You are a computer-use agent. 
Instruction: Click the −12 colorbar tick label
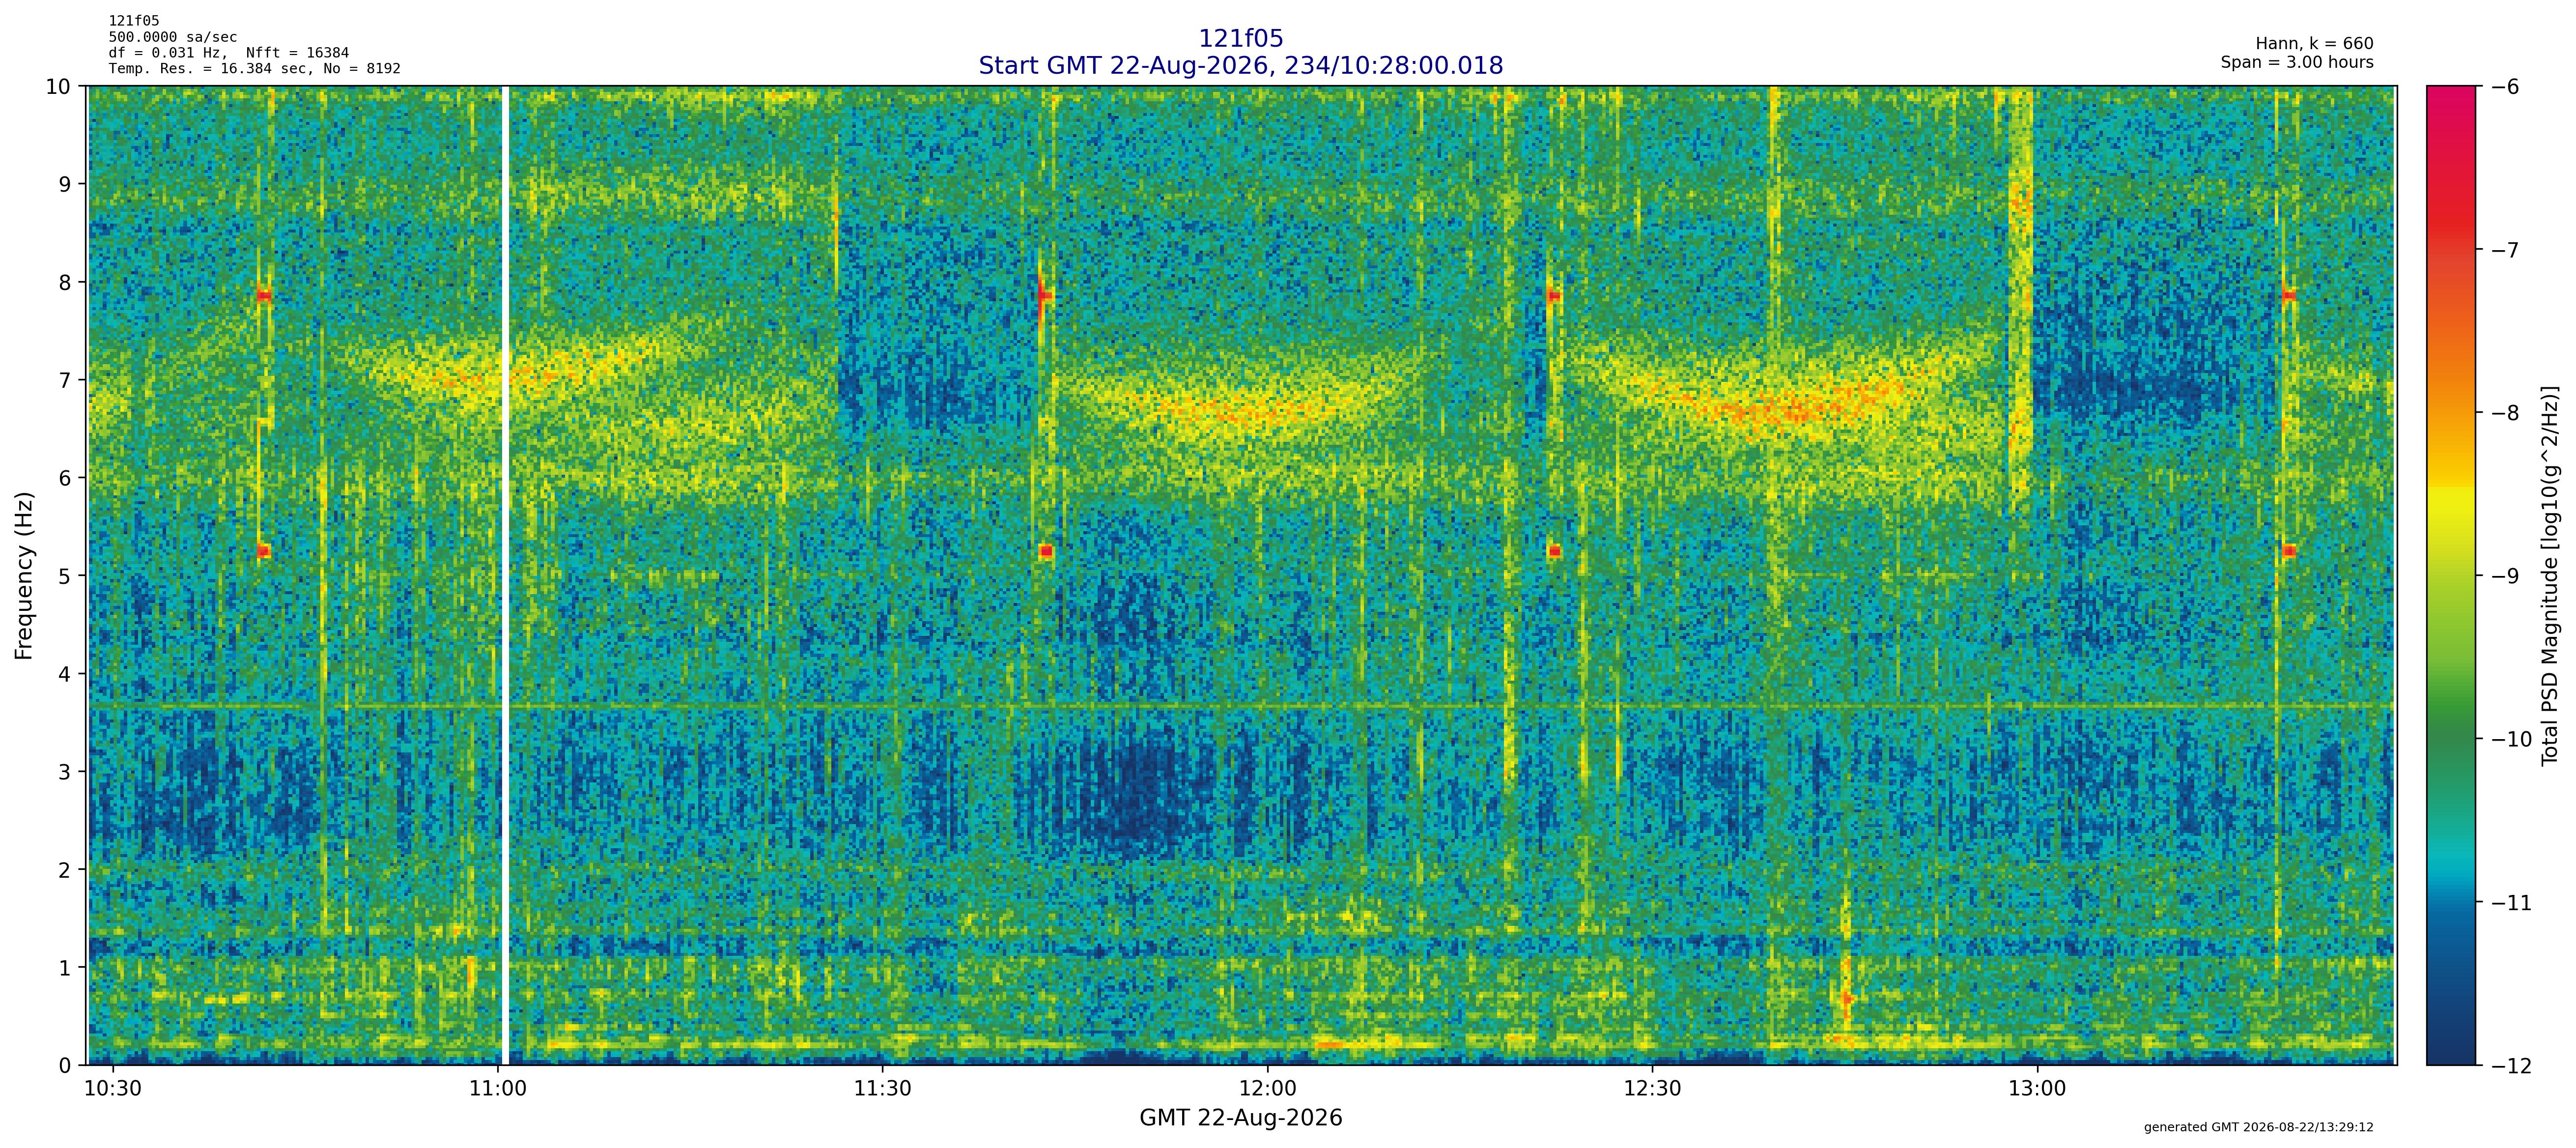coord(2510,1066)
